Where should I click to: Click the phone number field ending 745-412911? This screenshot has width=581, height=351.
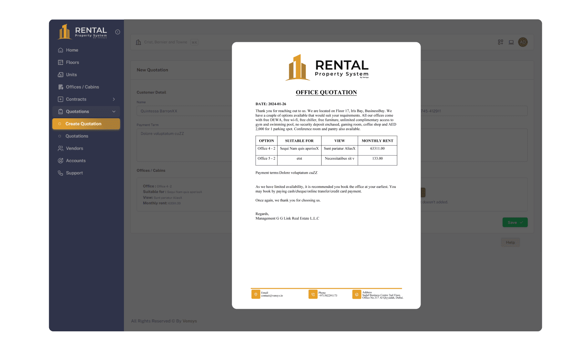click(x=474, y=111)
